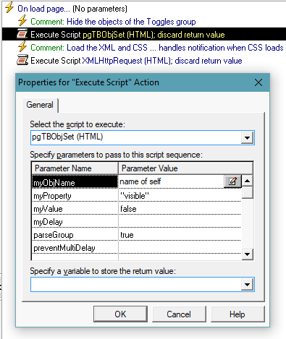Click the lightning icon beside Hide the objects comment

22,21
